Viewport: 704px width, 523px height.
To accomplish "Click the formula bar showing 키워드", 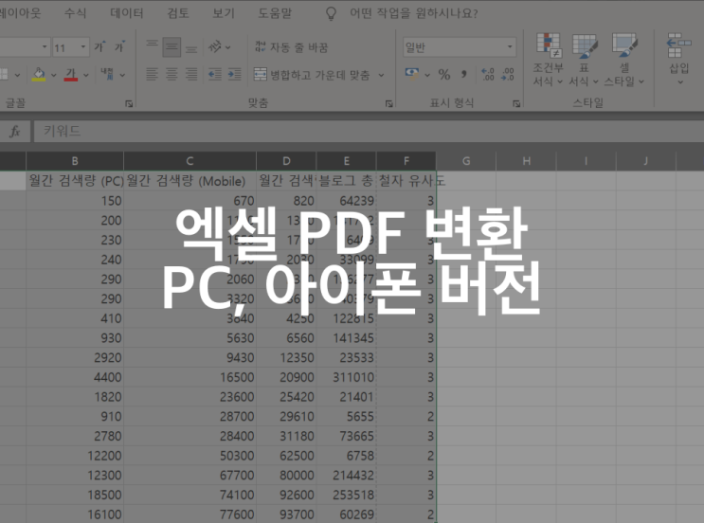I will click(x=369, y=131).
